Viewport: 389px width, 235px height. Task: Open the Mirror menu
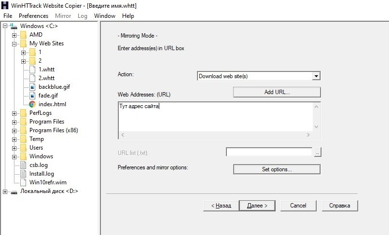(63, 16)
